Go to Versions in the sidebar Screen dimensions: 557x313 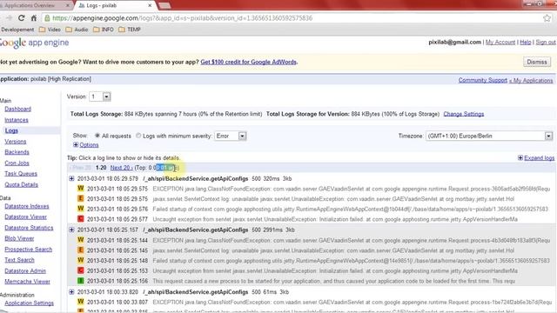16,141
